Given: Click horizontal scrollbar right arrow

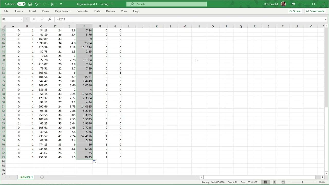Looking at the screenshot, I should (x=323, y=177).
